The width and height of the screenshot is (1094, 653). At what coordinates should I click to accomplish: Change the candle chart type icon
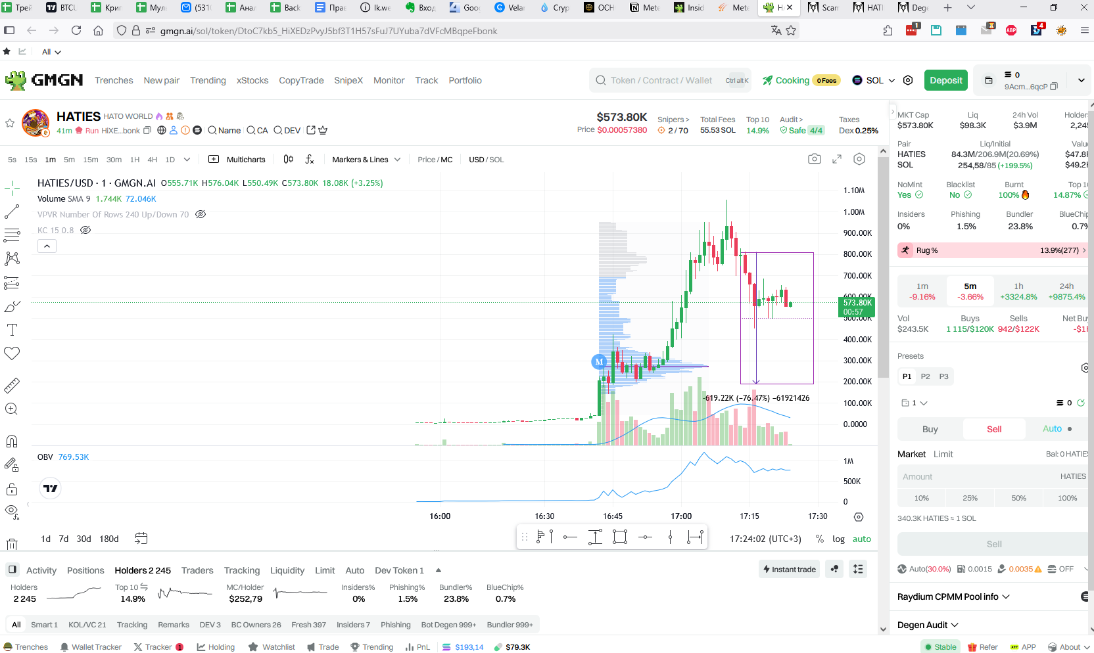pyautogui.click(x=289, y=159)
